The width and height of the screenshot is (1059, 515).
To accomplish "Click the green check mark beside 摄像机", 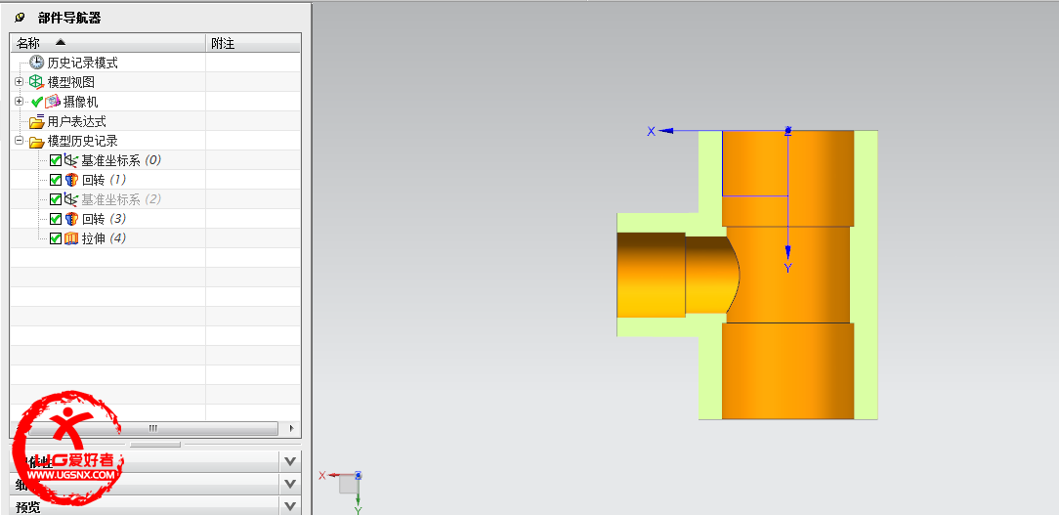I will pos(37,102).
